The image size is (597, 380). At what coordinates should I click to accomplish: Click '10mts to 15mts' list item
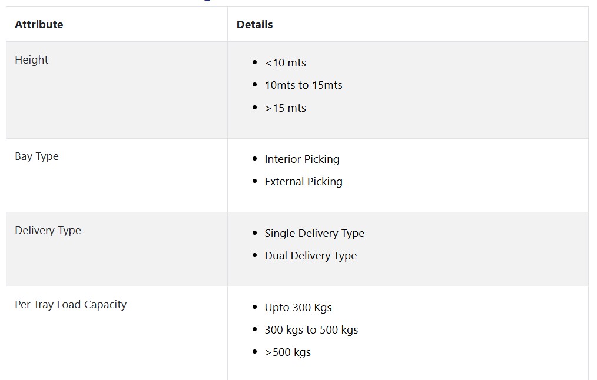[303, 85]
